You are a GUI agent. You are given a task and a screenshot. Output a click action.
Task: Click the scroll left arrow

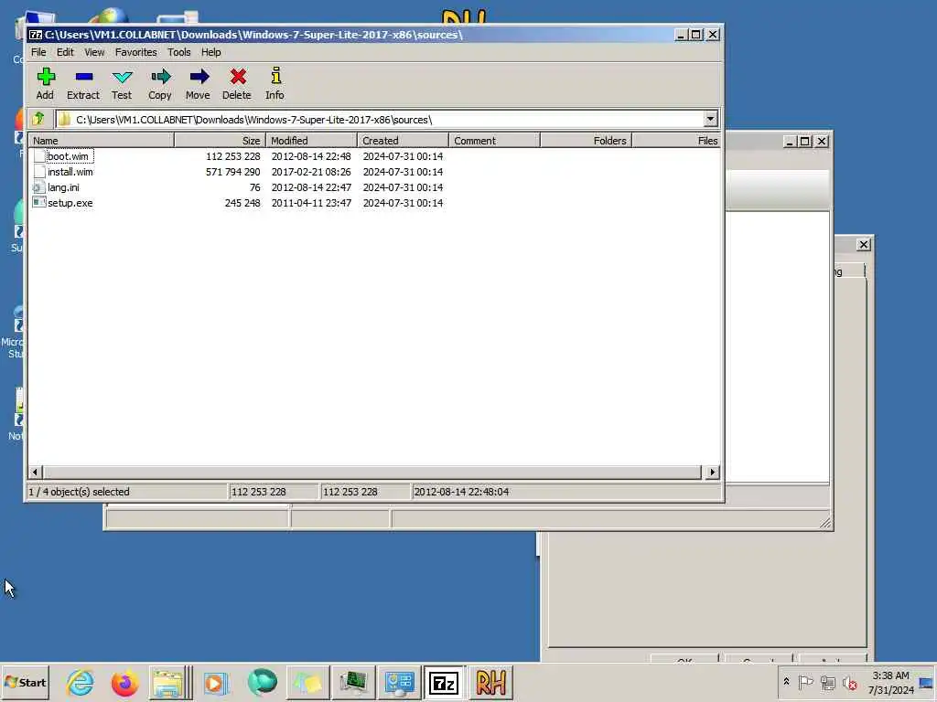point(35,473)
